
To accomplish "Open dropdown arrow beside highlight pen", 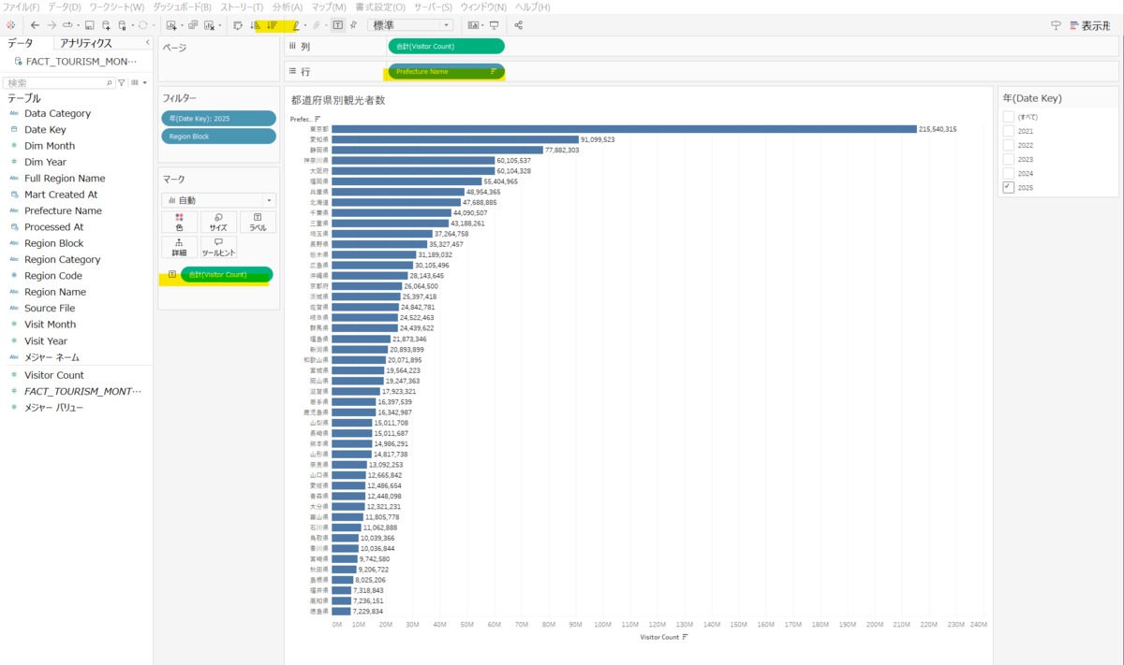I will pos(306,25).
